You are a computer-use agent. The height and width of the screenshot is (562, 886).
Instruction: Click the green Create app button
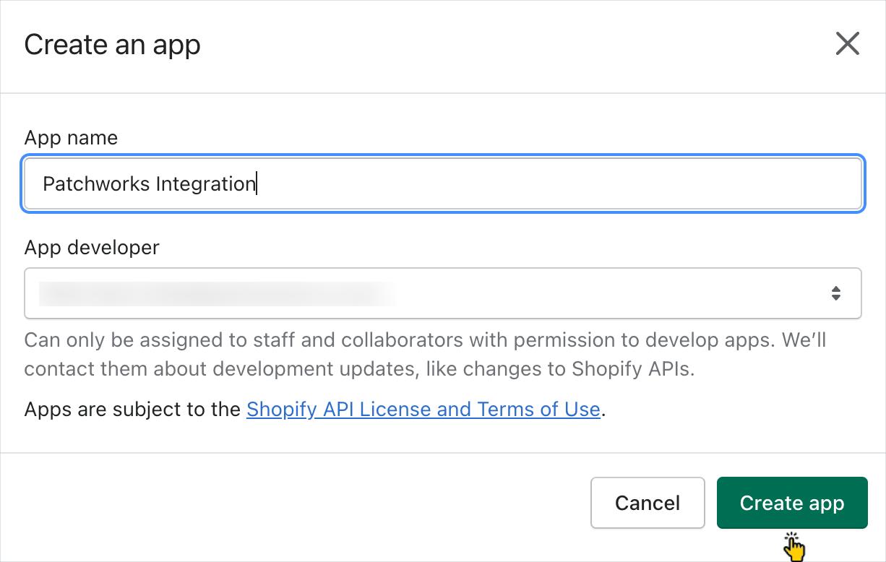pyautogui.click(x=791, y=503)
